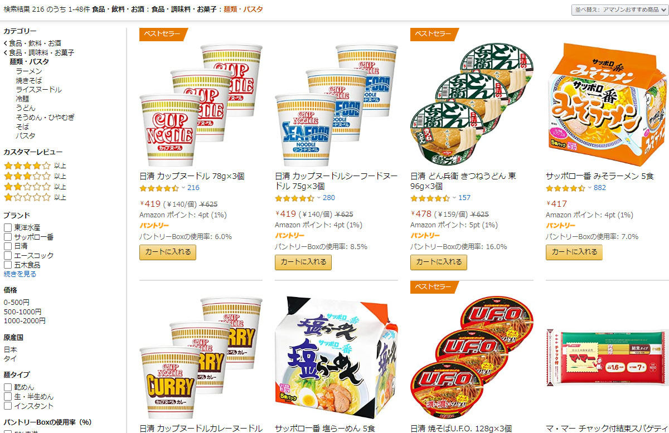Filter by one star and up rating
This screenshot has width=669, height=433.
click(35, 197)
